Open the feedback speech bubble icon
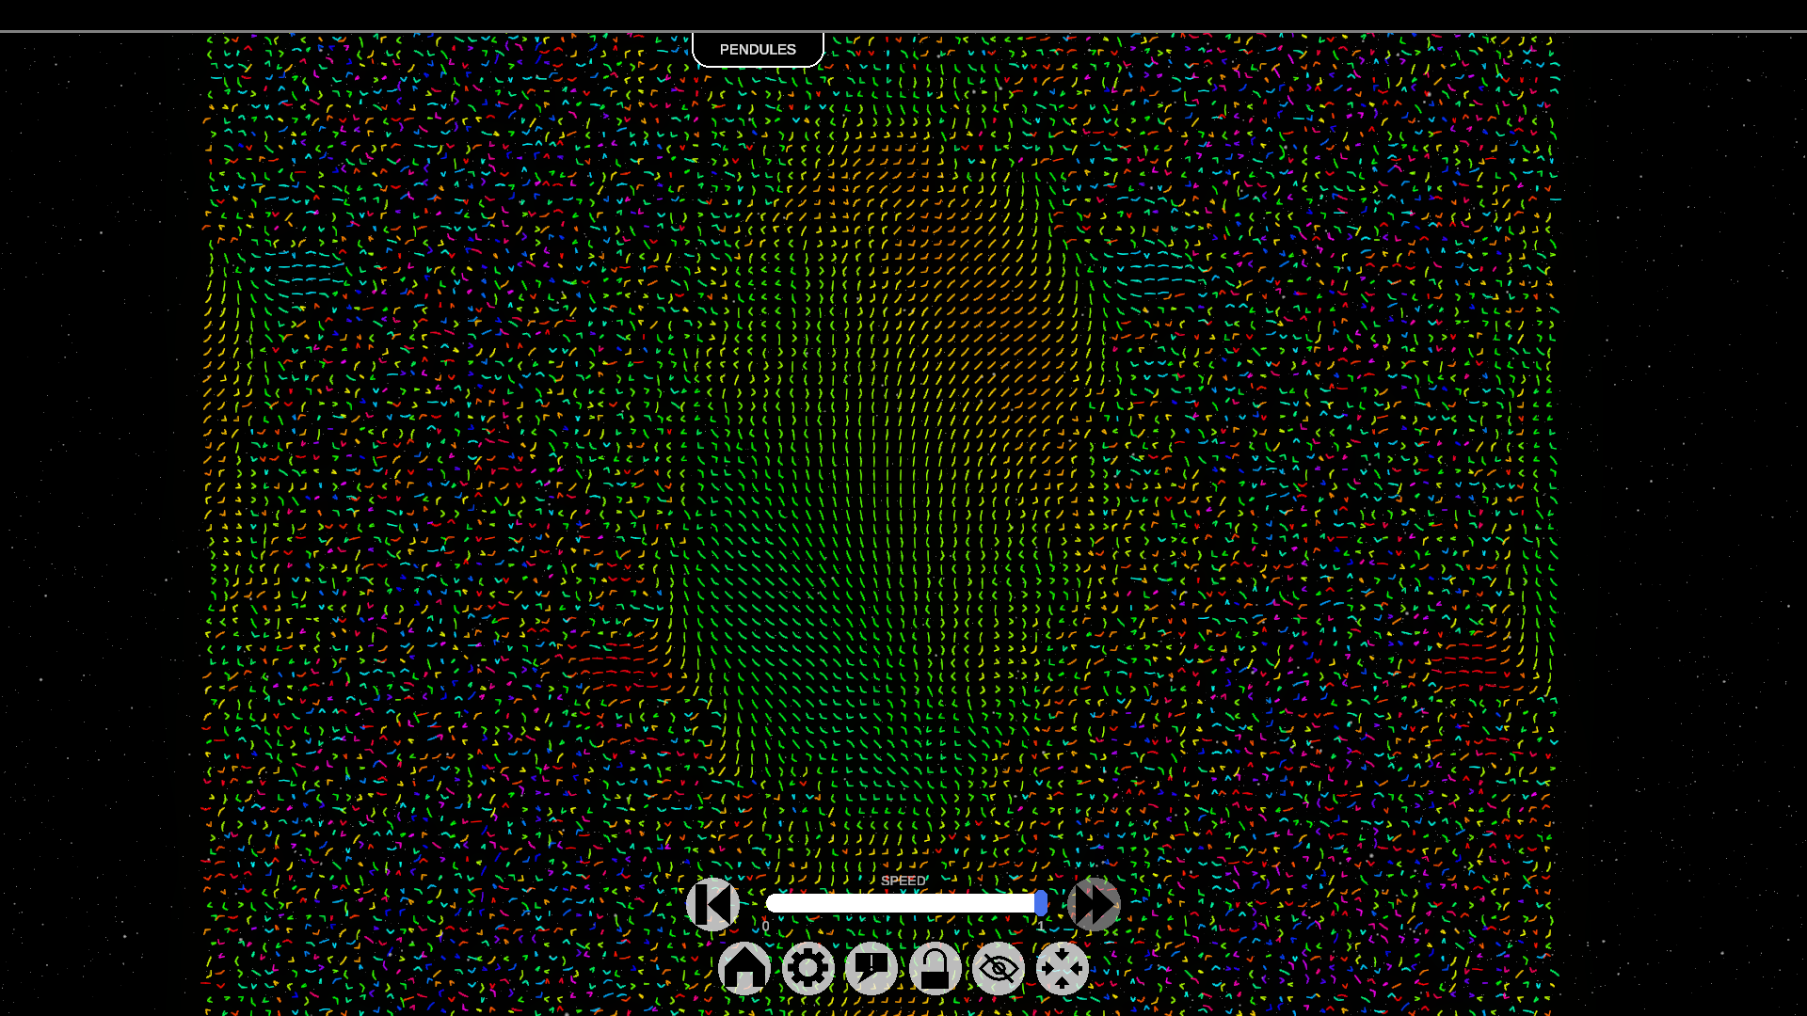This screenshot has height=1016, width=1807. (x=872, y=968)
